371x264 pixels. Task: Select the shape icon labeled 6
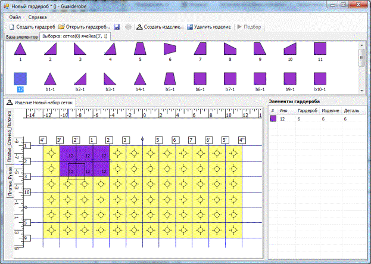click(x=170, y=49)
